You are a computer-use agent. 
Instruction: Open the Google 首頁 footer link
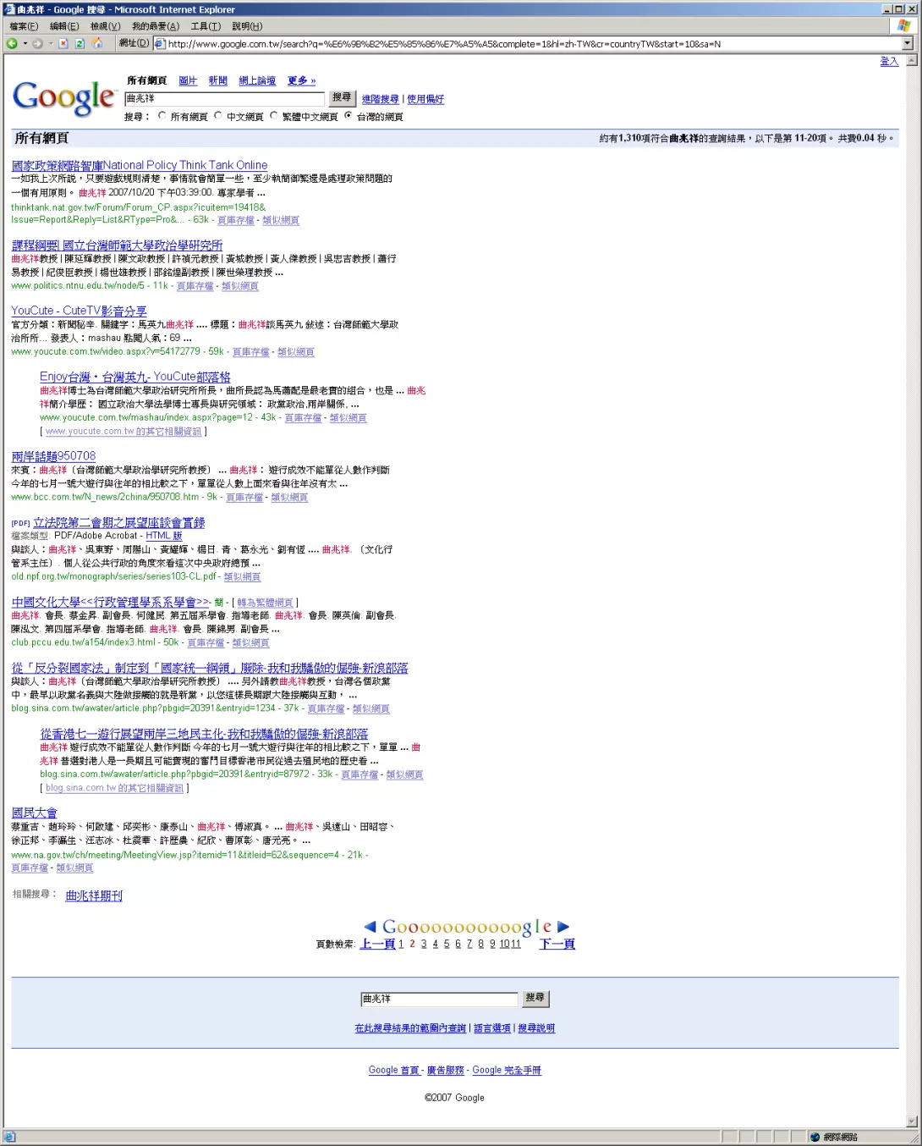pyautogui.click(x=394, y=1071)
